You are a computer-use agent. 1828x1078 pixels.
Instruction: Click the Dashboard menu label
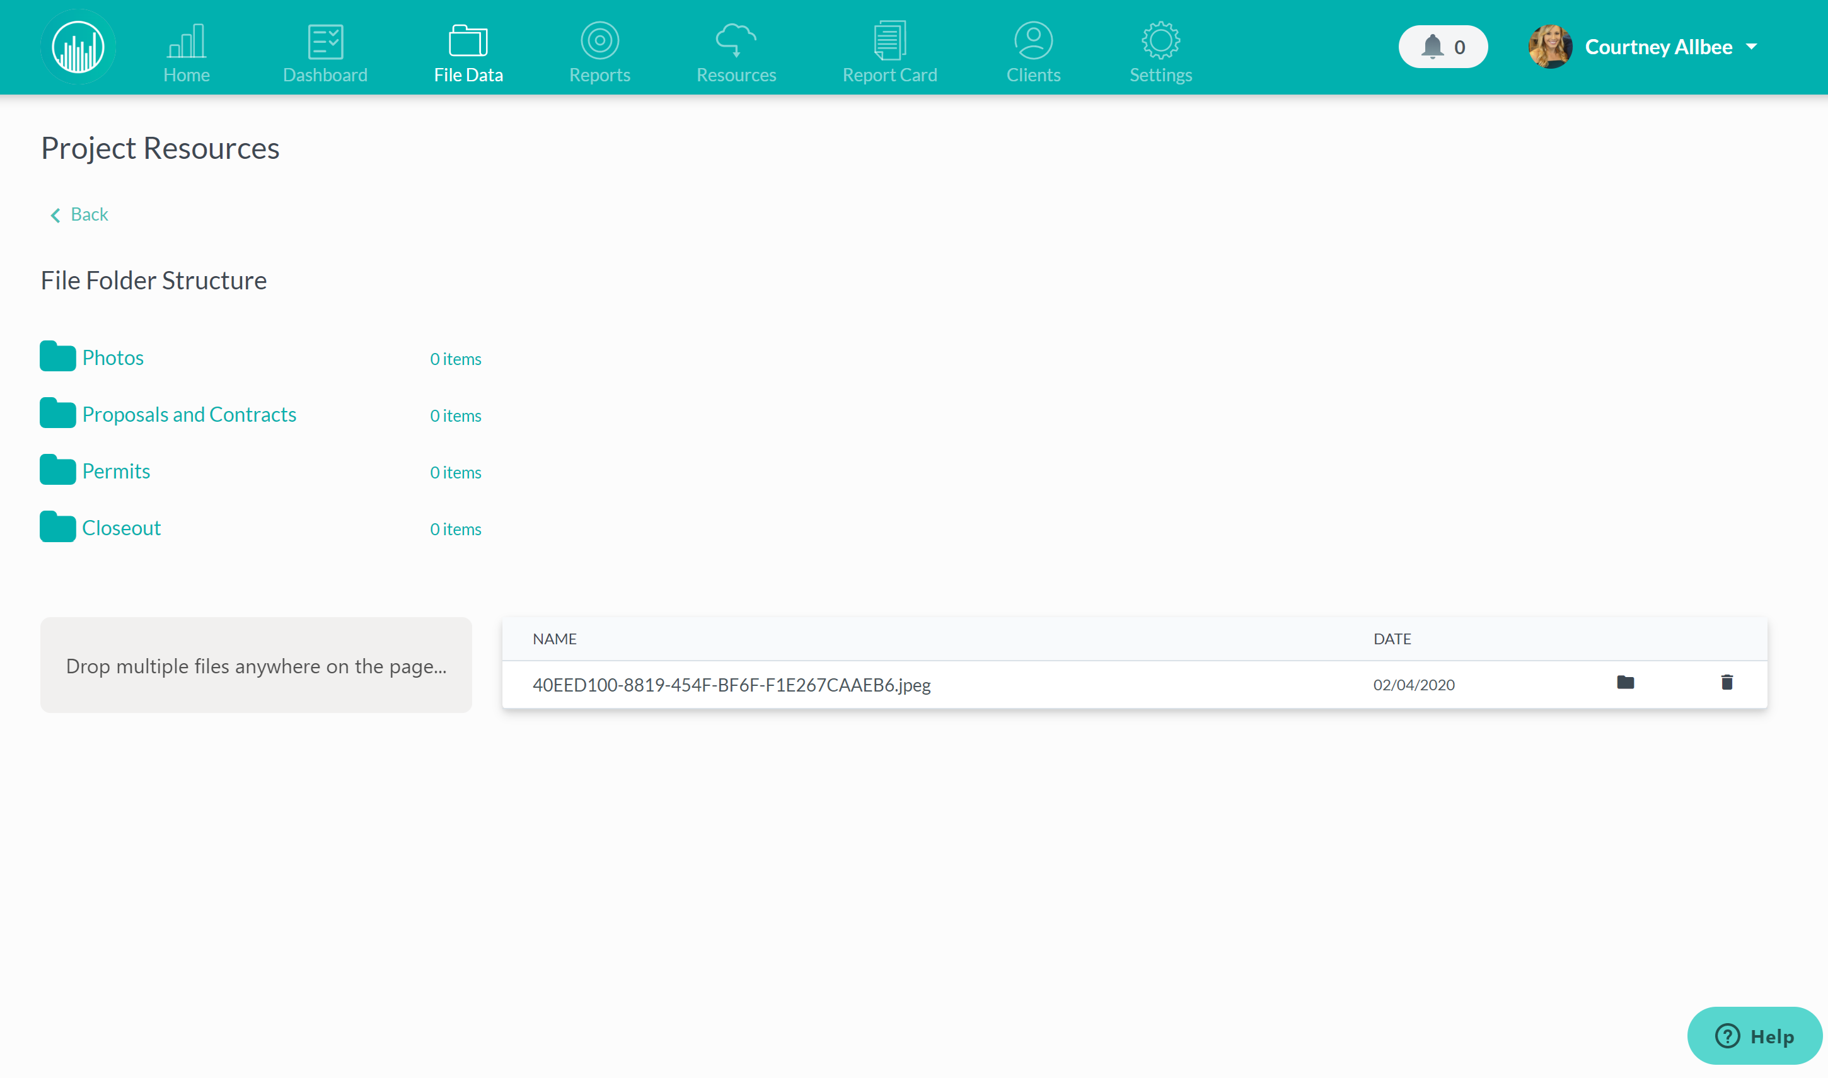325,75
